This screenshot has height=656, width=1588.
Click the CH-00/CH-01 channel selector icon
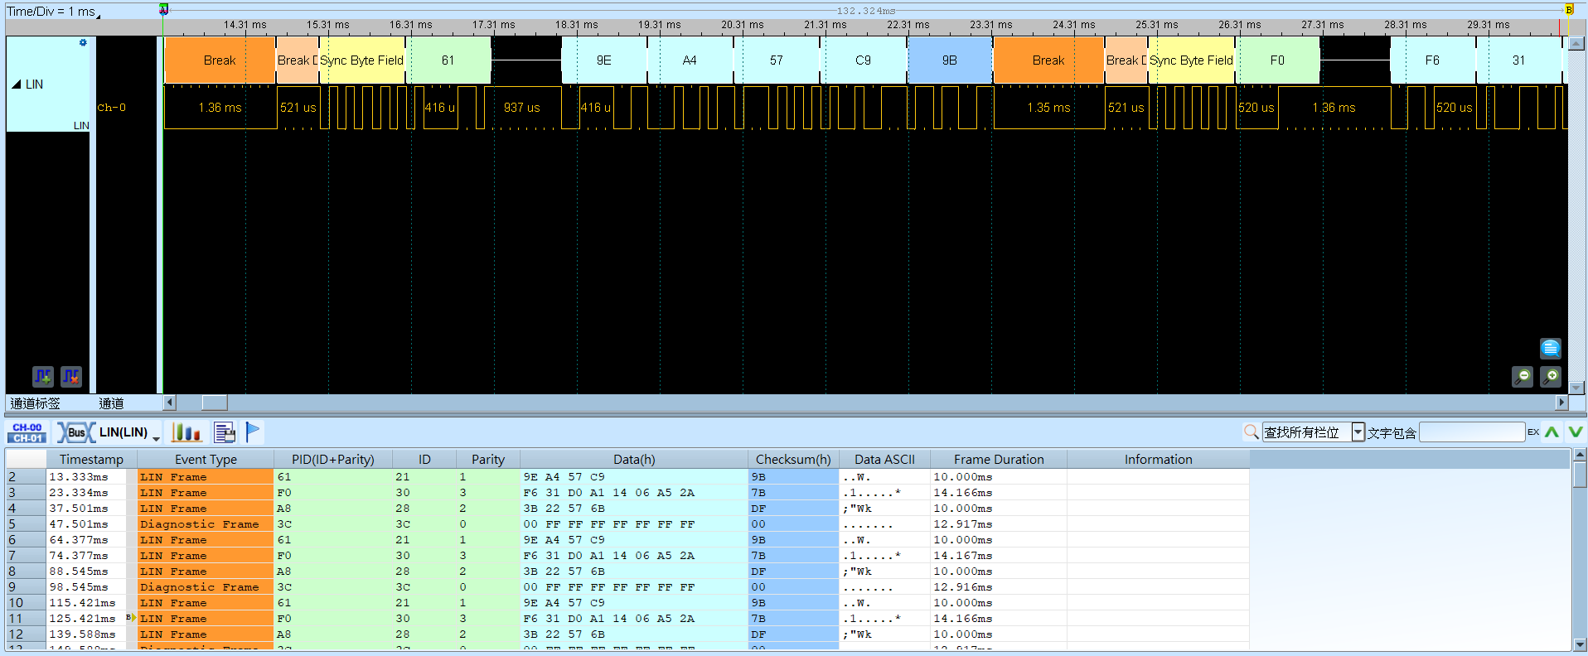coord(27,432)
